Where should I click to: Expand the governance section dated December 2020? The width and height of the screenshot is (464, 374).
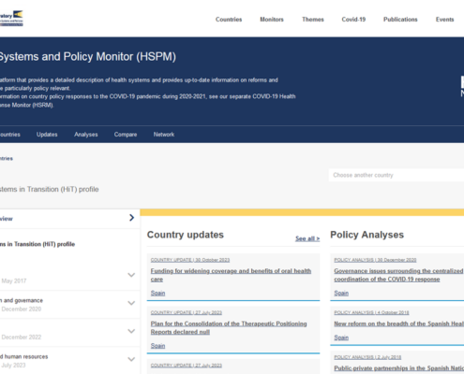coord(131,303)
